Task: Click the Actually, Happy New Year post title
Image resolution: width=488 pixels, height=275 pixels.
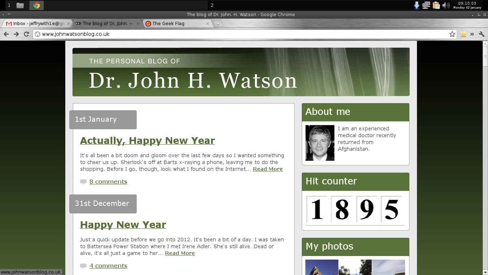Action: 147,140
